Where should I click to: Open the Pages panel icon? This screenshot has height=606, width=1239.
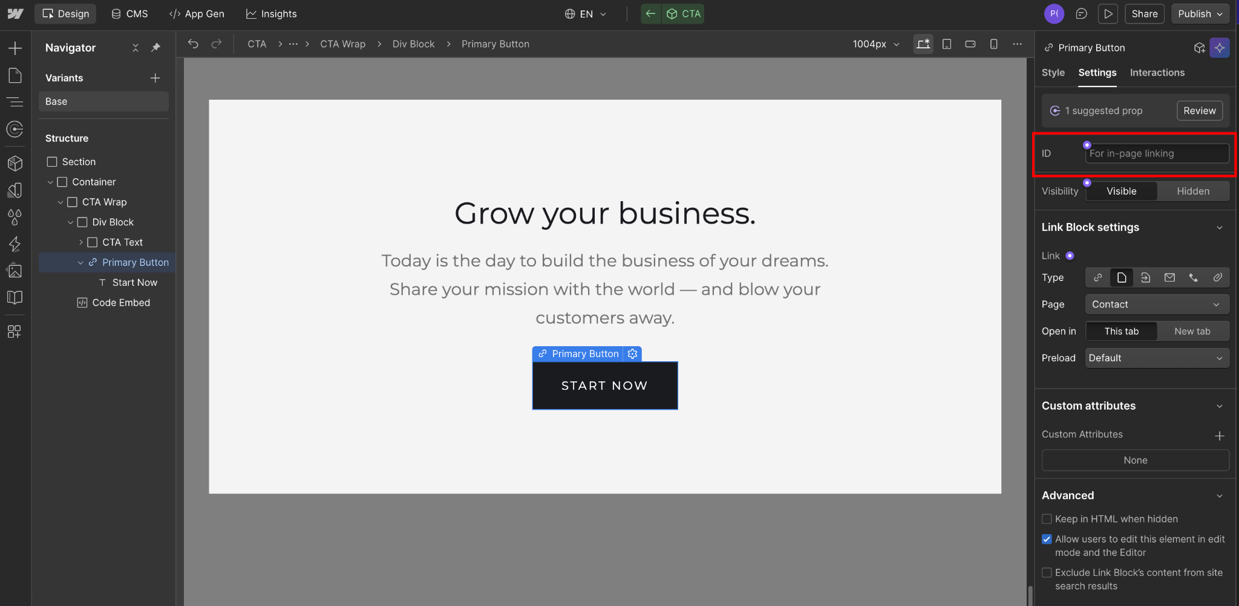coord(15,76)
